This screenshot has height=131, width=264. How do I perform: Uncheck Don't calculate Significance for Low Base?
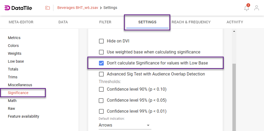coord(101,63)
